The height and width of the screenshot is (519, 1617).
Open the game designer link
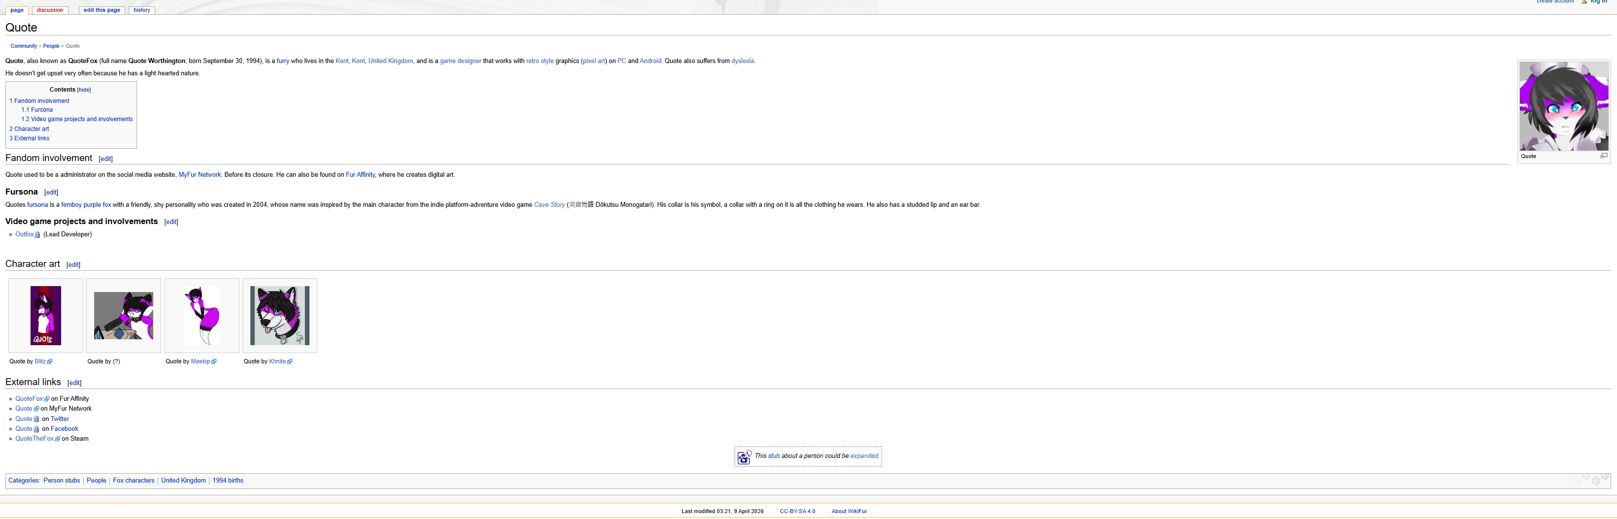pyautogui.click(x=461, y=61)
